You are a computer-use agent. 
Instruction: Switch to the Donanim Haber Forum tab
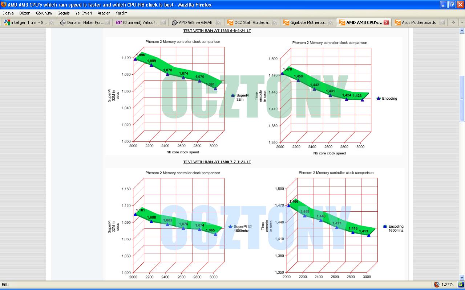(x=85, y=22)
